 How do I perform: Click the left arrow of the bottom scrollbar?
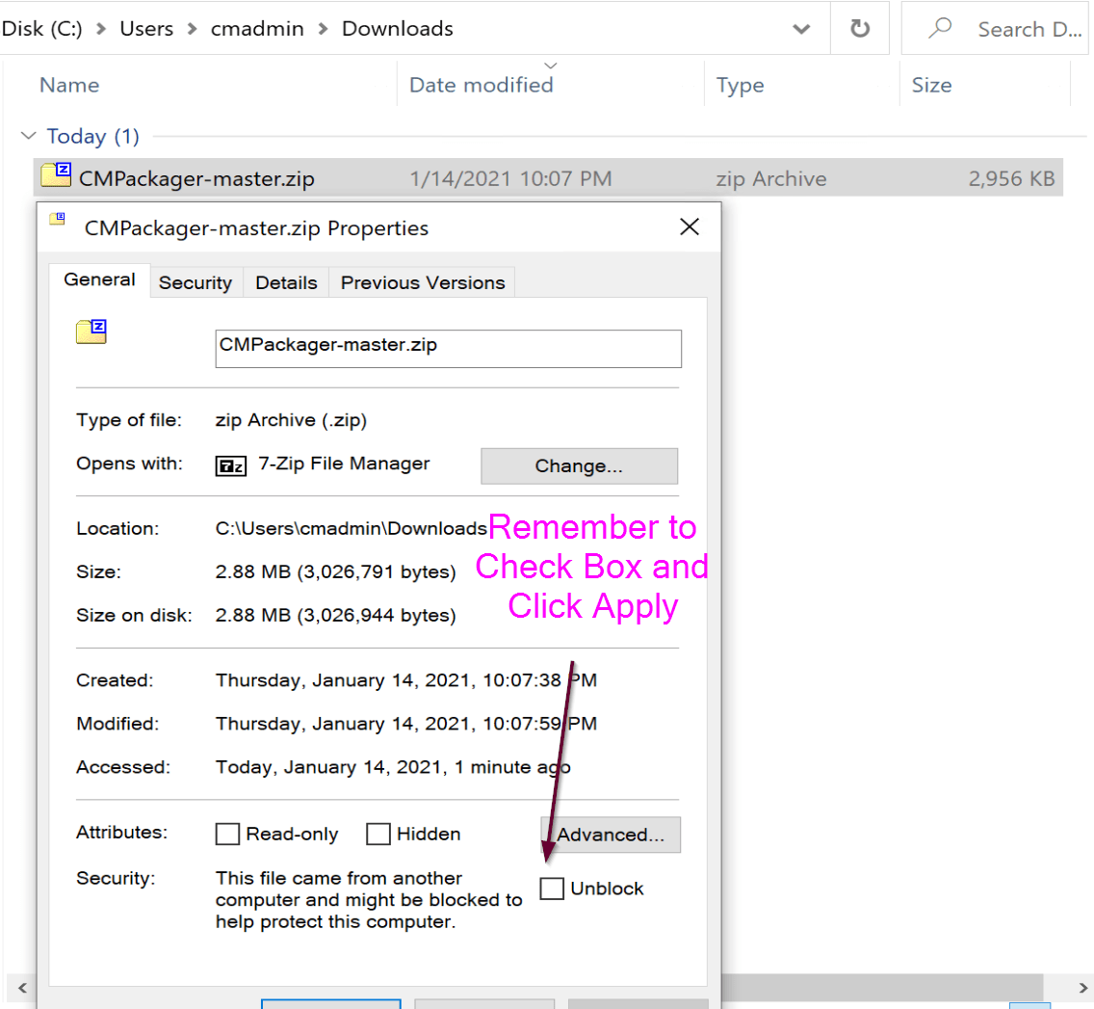coord(21,989)
